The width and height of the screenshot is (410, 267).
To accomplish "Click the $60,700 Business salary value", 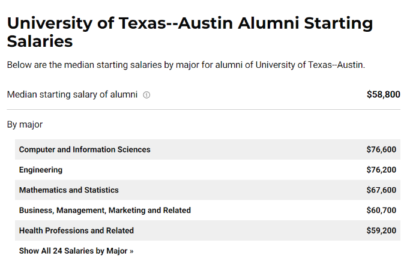I will click(381, 211).
